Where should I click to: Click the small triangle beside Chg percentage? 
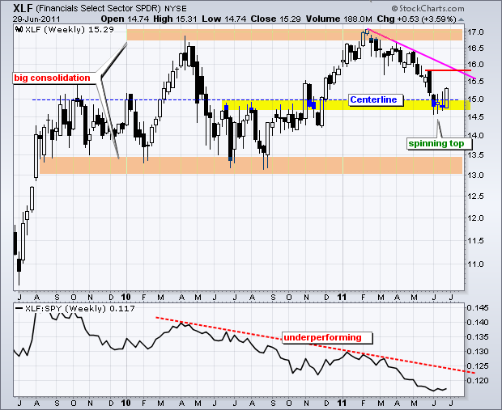[x=461, y=19]
